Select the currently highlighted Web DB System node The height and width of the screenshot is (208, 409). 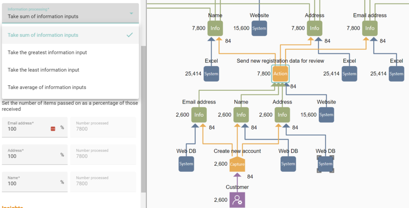325,164
